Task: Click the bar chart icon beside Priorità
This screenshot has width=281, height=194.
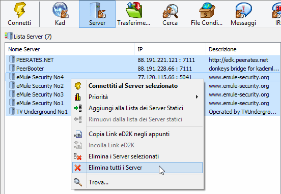Action: pyautogui.click(x=78, y=97)
